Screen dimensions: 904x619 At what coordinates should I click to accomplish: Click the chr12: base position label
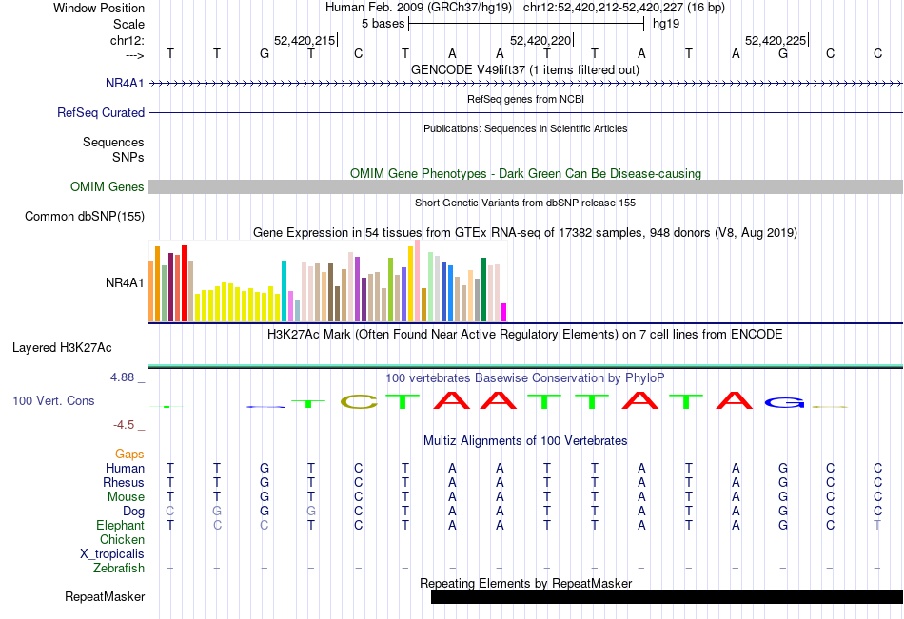(128, 40)
